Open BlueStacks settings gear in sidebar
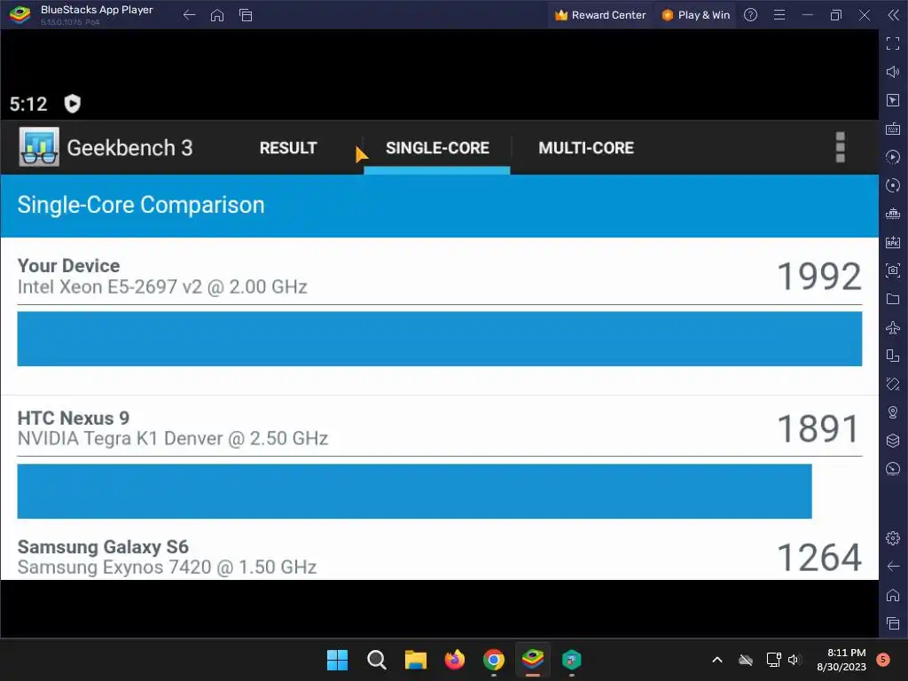The height and width of the screenshot is (681, 908). [892, 538]
